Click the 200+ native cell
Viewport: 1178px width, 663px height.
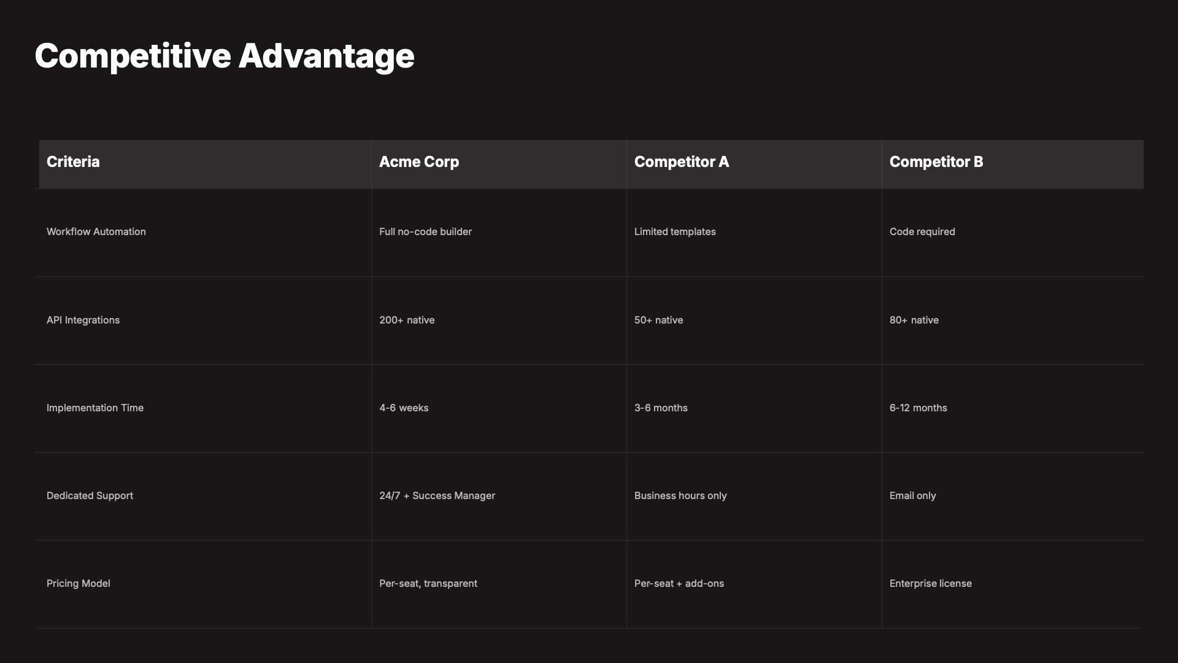407,320
